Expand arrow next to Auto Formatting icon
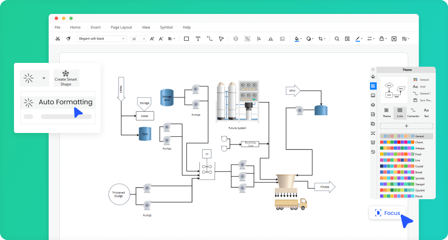Viewport: 448px width, 240px height. click(44, 78)
